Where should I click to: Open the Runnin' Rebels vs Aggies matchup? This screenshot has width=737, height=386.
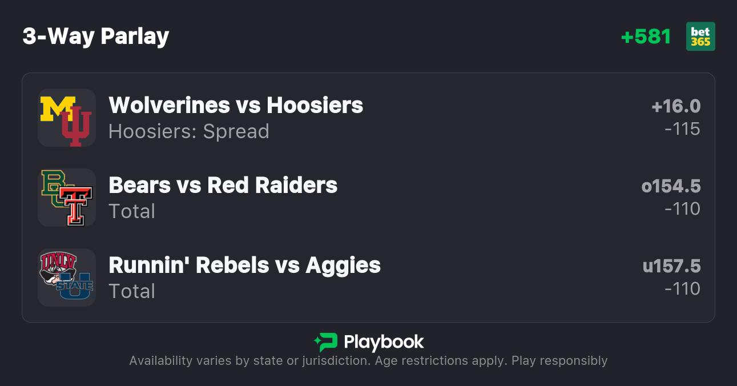244,265
